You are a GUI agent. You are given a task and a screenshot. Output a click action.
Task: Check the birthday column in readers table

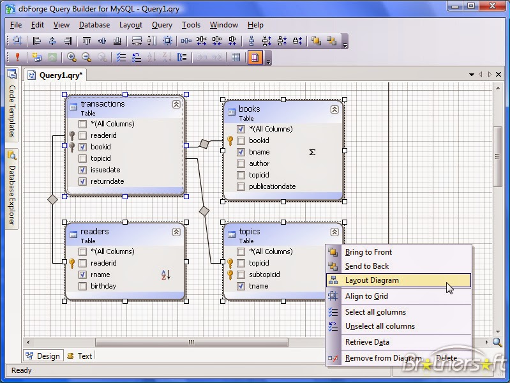82,286
